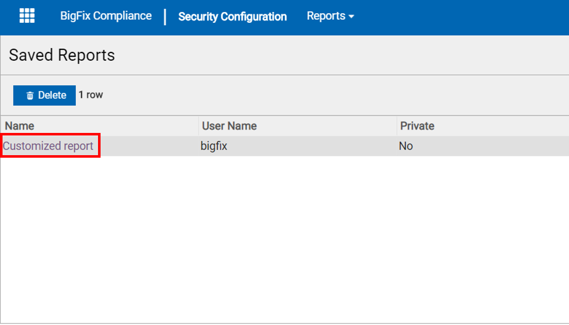This screenshot has height=325, width=569.
Task: Sort by the Name column header
Action: point(20,126)
